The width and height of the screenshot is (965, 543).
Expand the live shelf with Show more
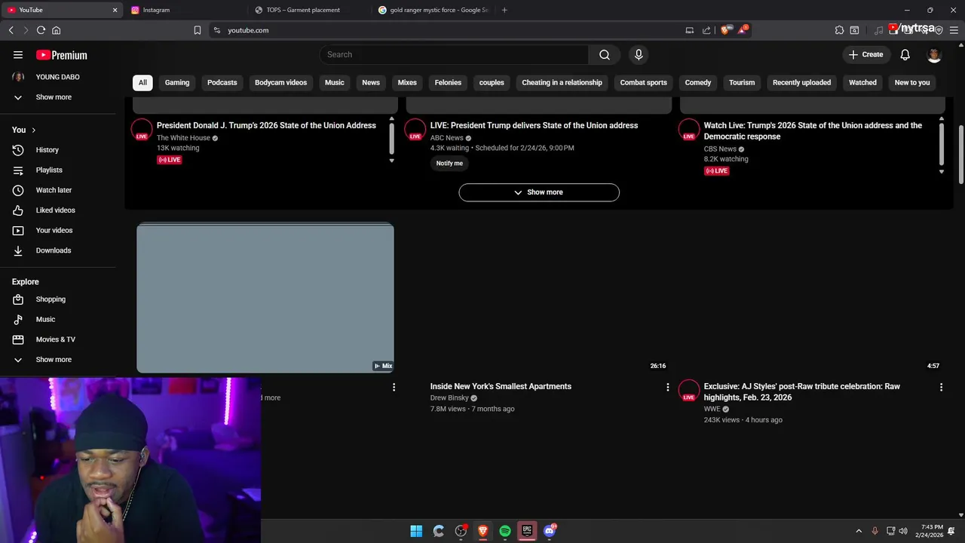[x=539, y=192]
